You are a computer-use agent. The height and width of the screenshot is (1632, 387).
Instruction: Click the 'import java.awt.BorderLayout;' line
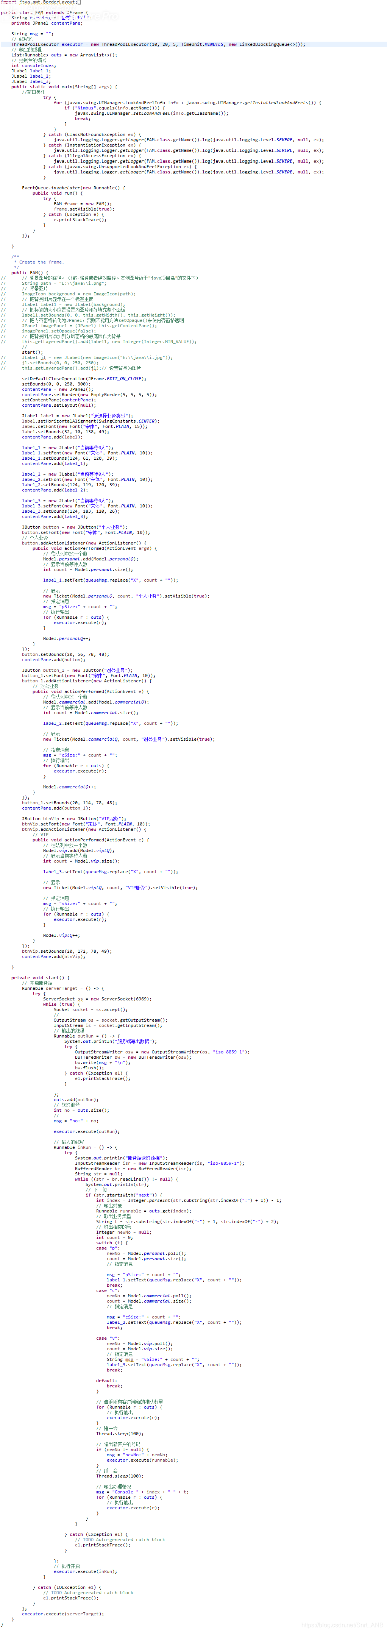pos(39,3)
